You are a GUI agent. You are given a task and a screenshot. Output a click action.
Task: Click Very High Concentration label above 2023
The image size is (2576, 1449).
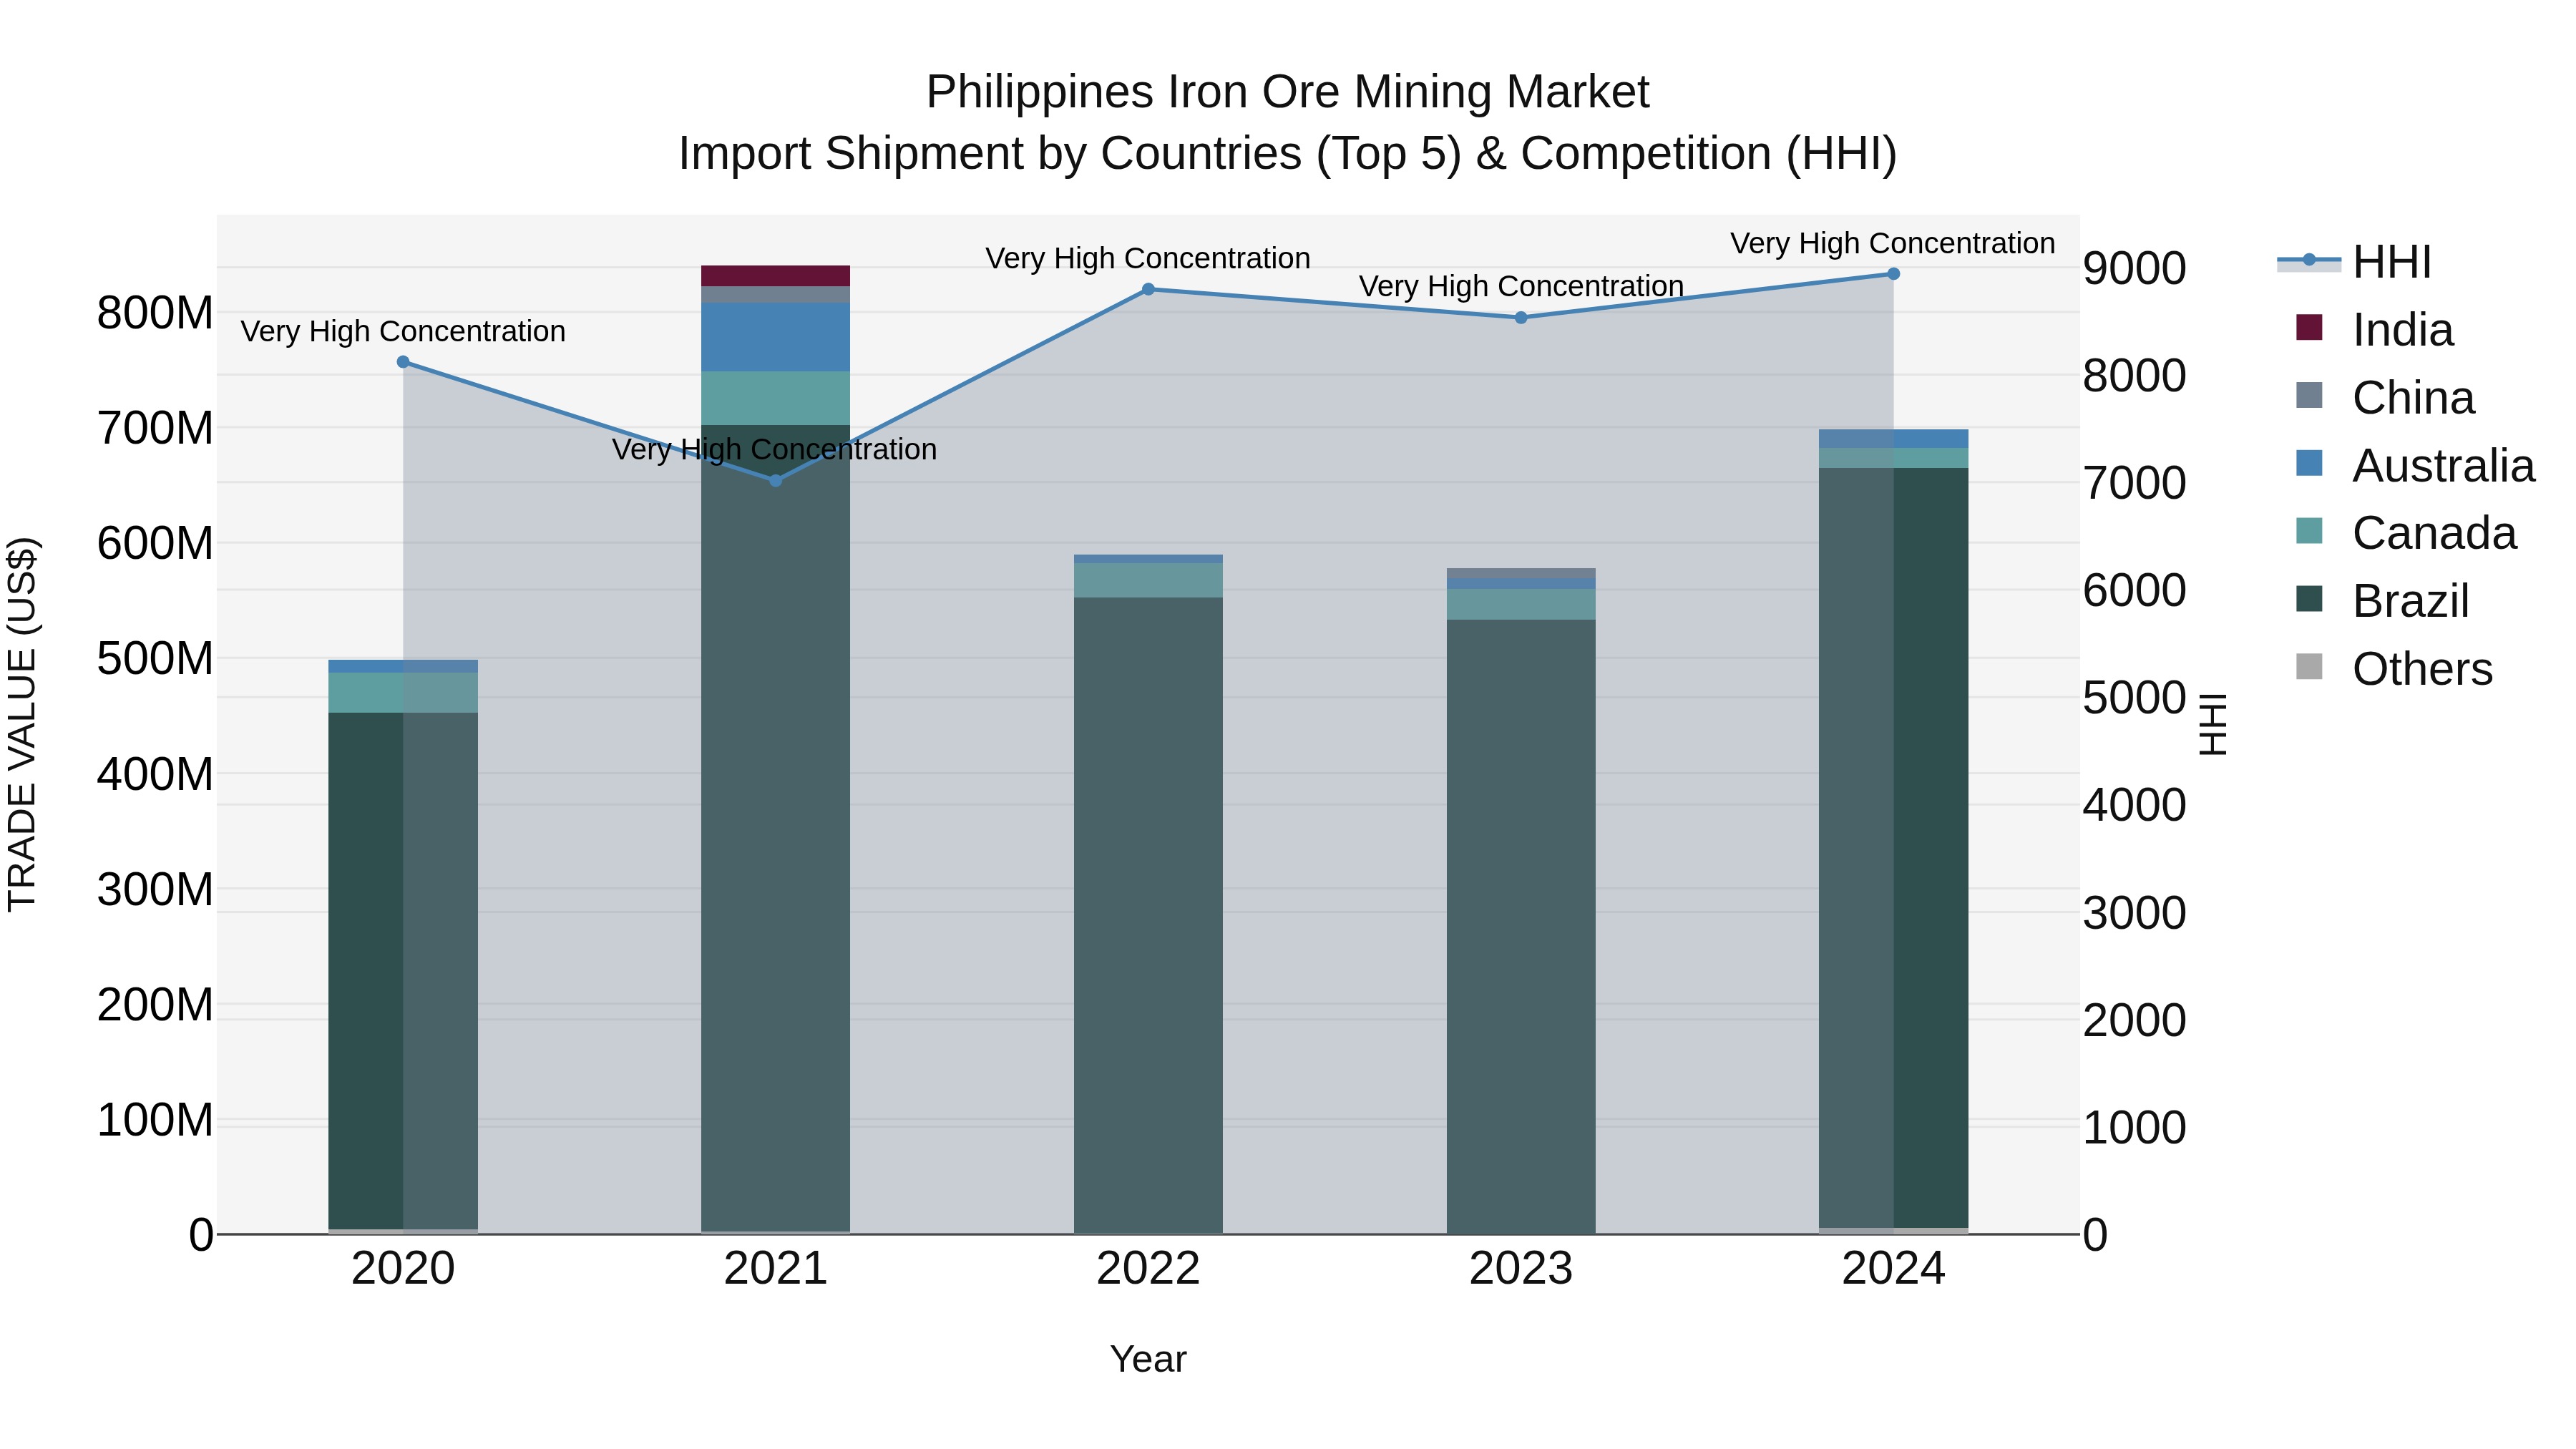[1521, 286]
